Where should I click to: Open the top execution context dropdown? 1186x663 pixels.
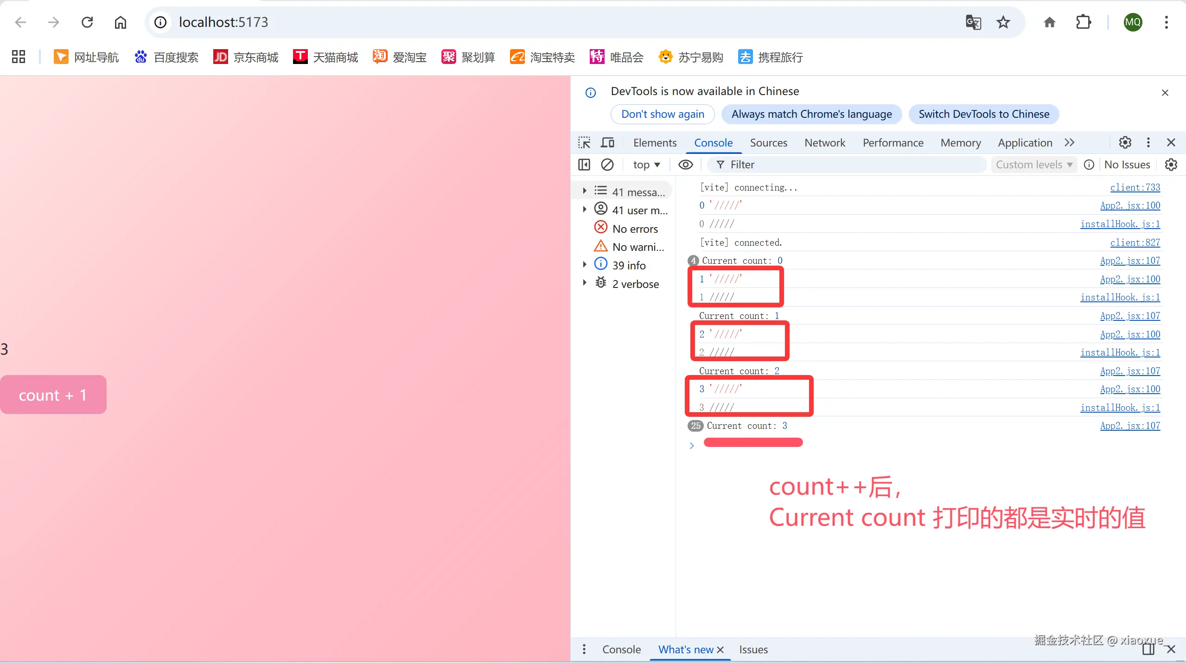coord(646,165)
